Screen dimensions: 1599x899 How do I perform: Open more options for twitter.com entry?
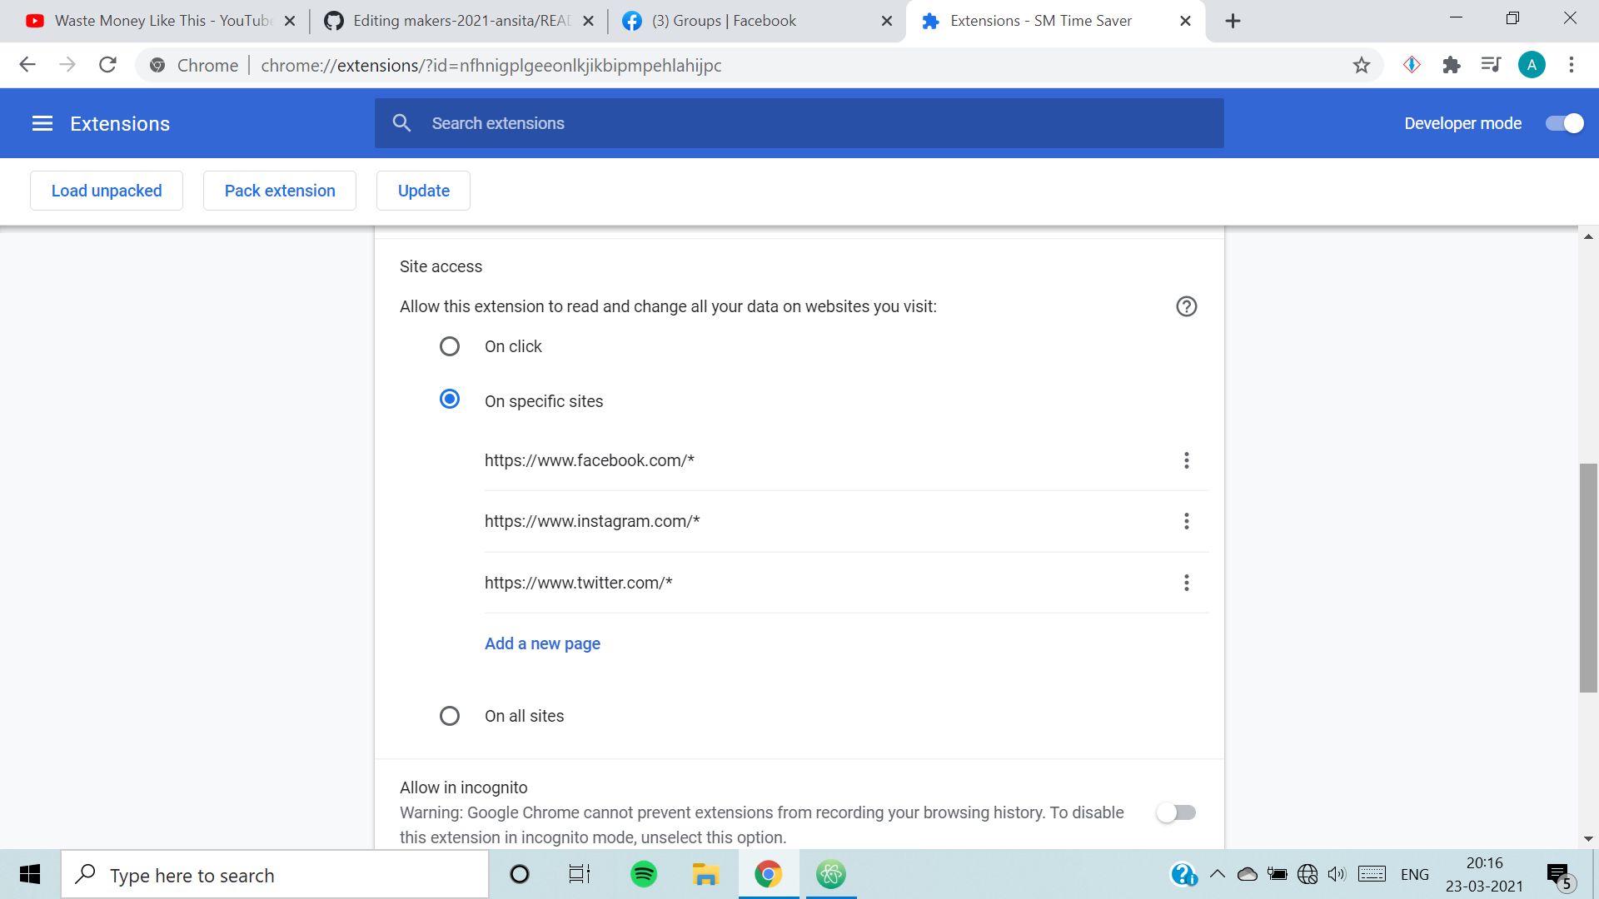tap(1186, 583)
